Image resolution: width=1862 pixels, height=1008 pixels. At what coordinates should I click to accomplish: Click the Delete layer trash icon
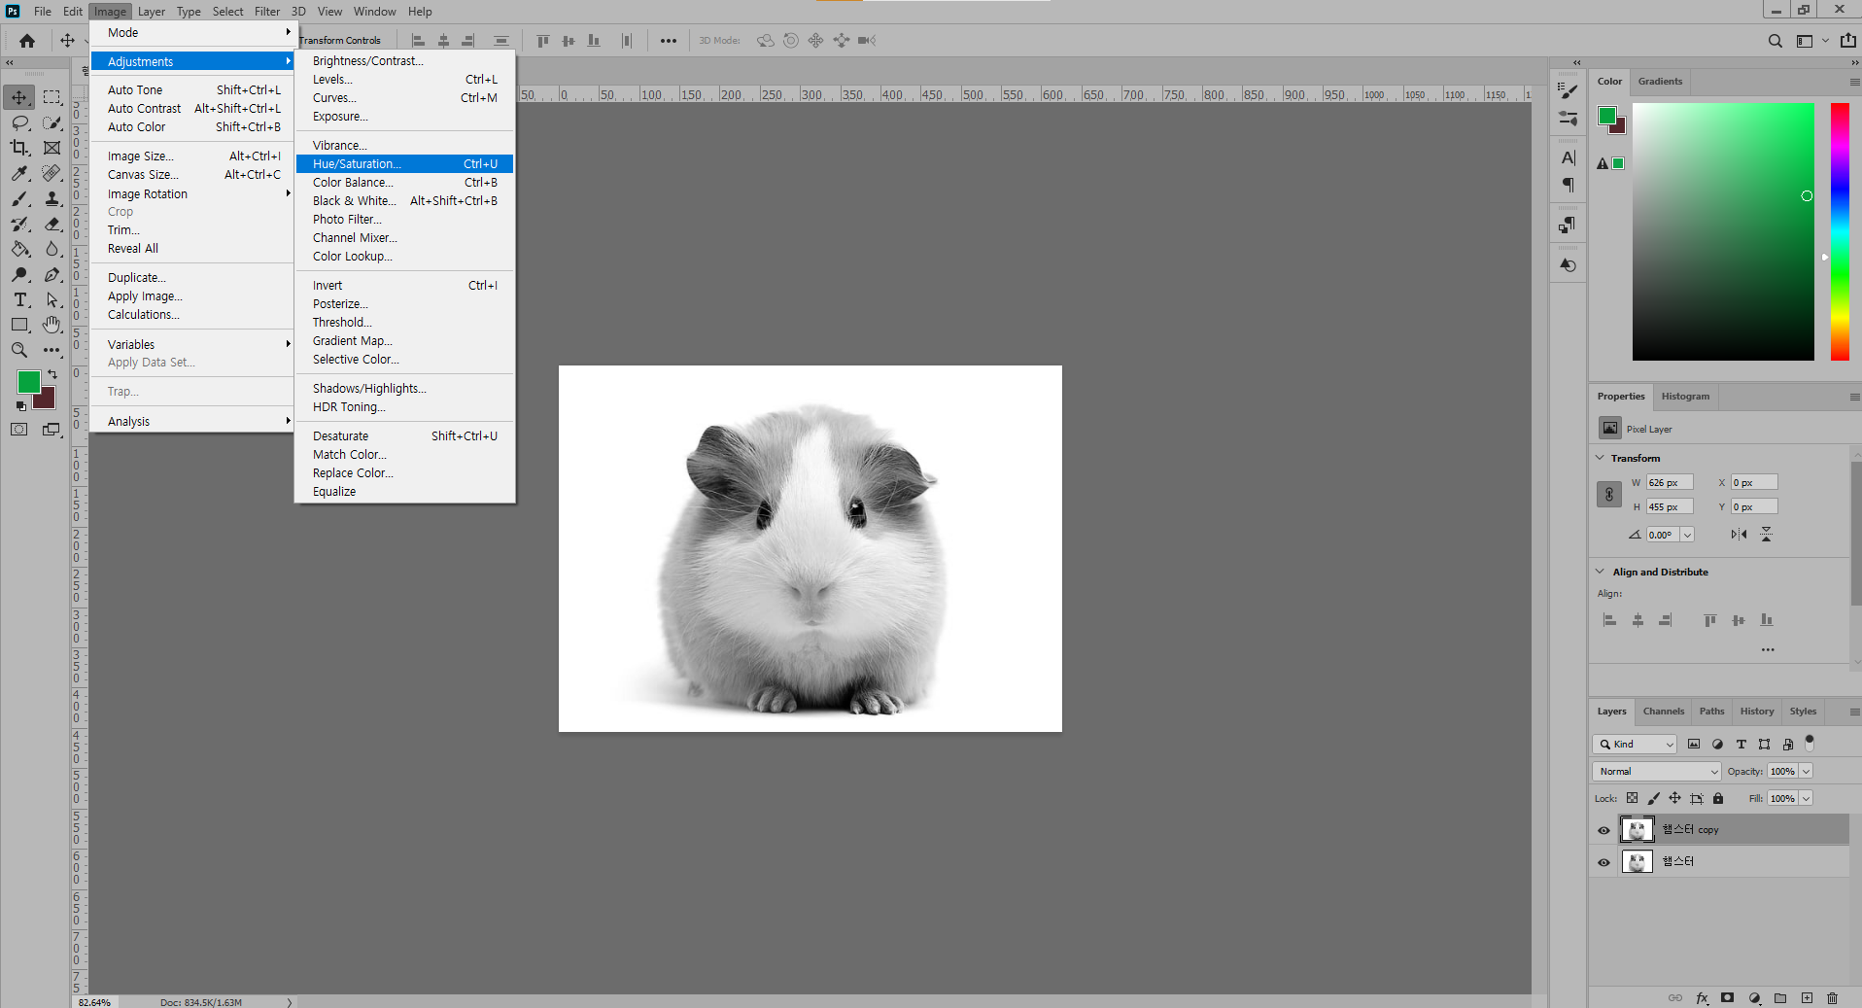[x=1832, y=998]
